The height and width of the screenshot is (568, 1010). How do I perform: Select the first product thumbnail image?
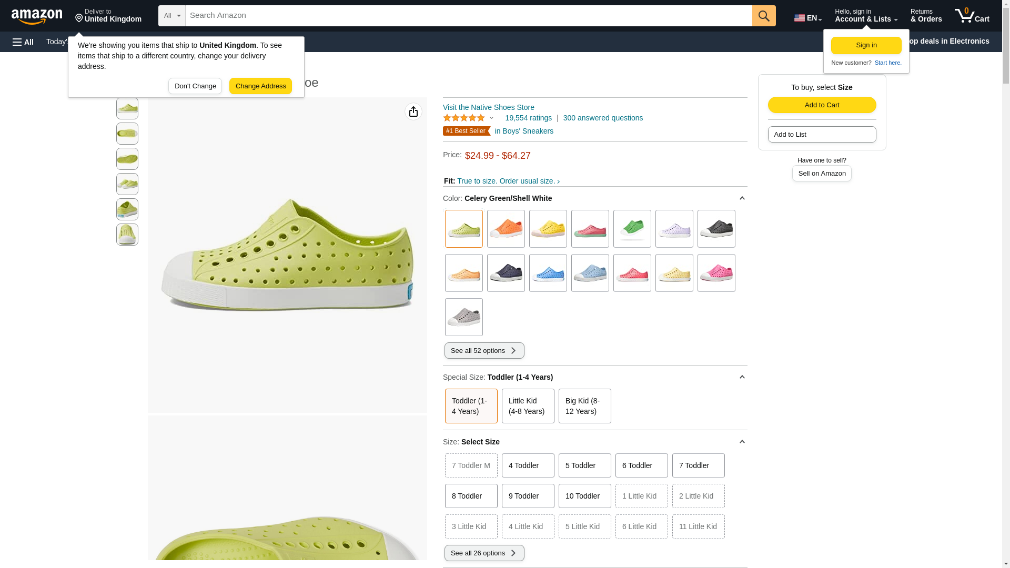[x=127, y=108]
